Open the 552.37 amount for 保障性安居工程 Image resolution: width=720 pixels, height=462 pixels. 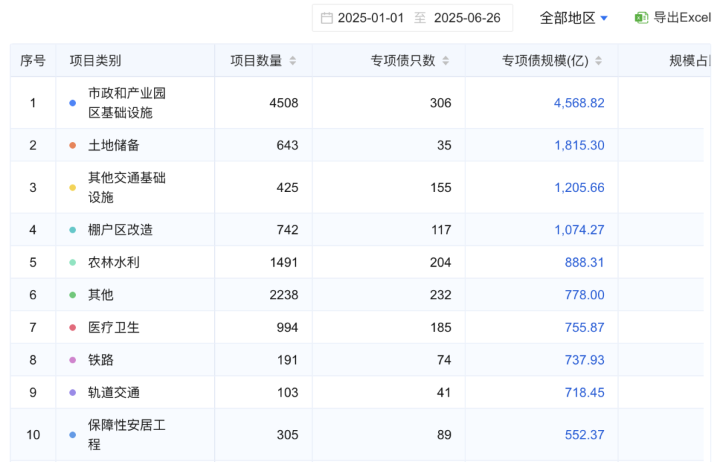(x=584, y=435)
